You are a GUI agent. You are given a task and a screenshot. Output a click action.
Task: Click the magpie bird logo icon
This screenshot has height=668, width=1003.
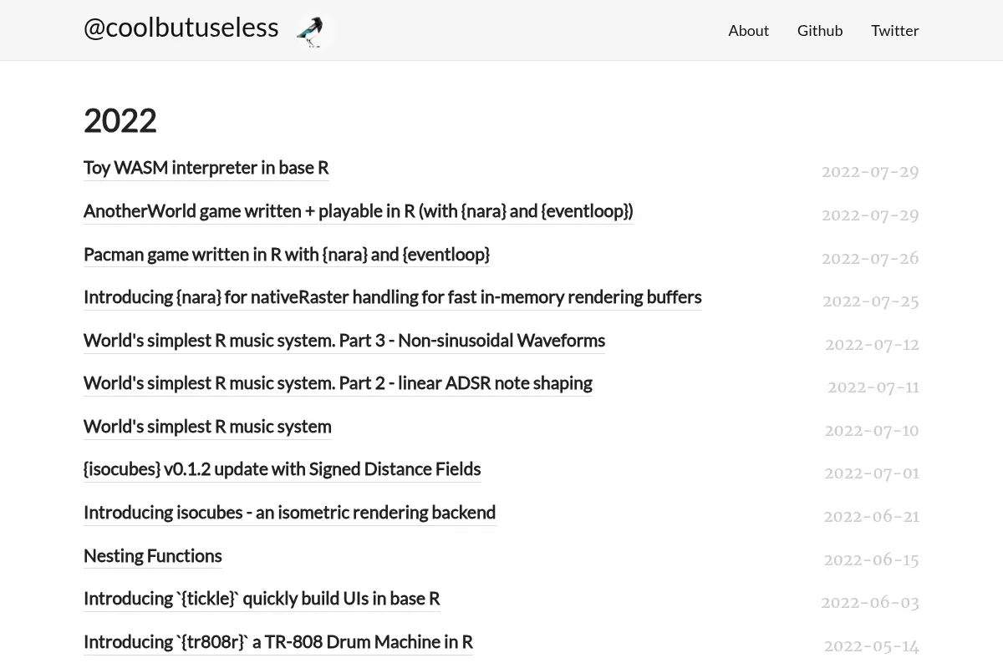click(x=313, y=31)
